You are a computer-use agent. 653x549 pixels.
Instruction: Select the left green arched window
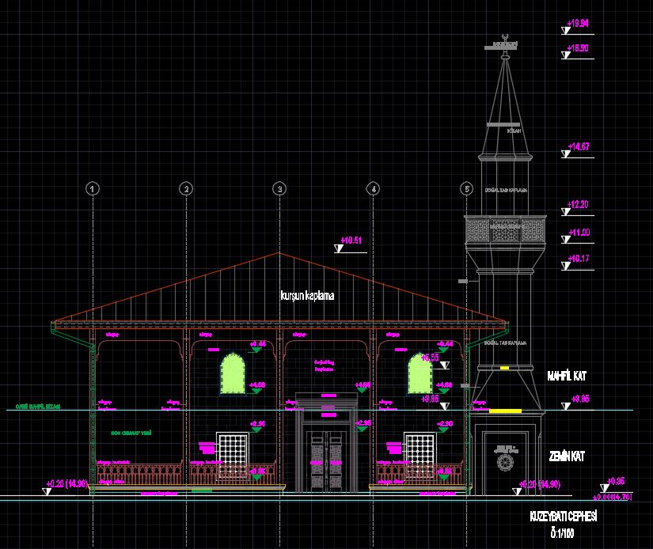pos(233,373)
